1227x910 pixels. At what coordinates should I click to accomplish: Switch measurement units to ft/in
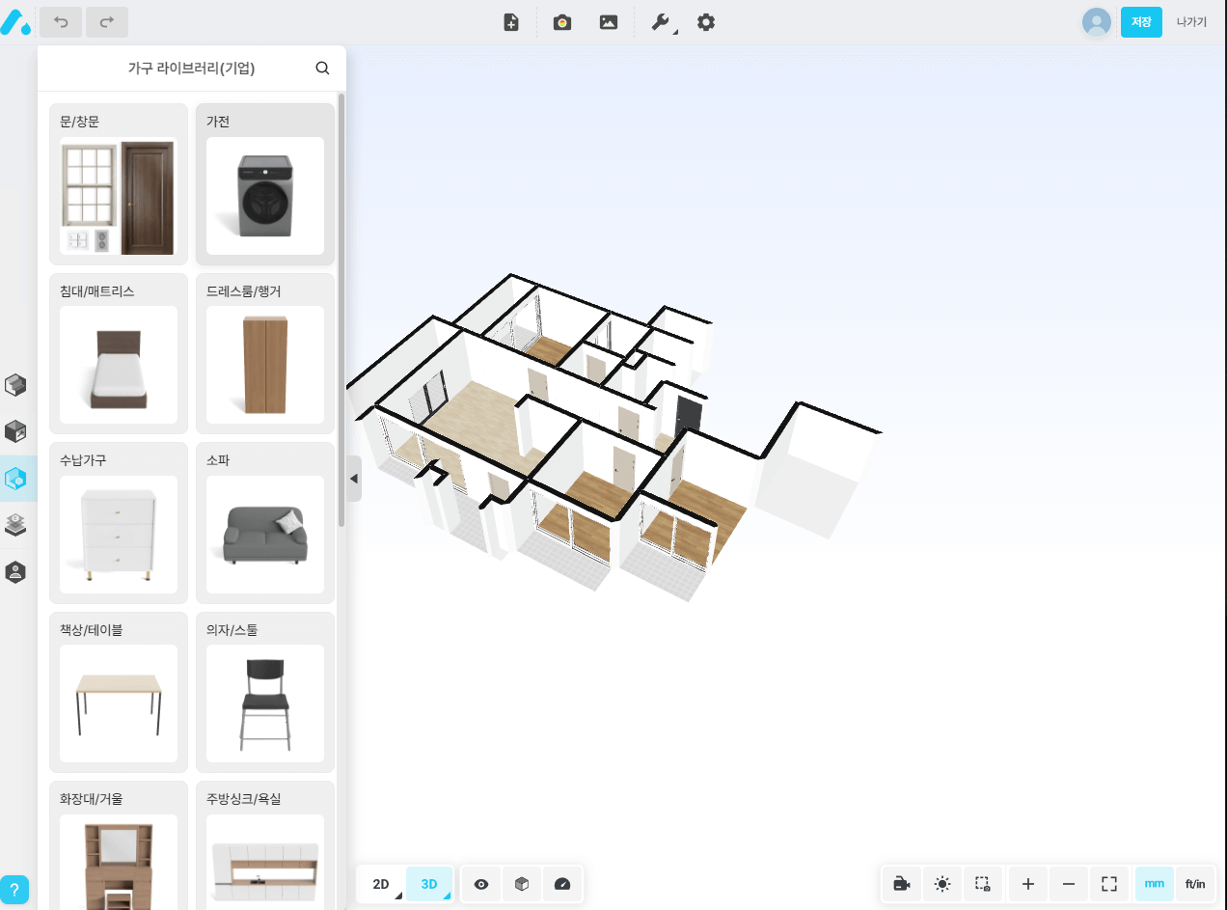pyautogui.click(x=1195, y=883)
